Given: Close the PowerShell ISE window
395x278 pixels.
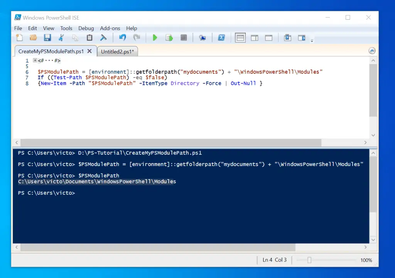Looking at the screenshot, I should (368, 17).
